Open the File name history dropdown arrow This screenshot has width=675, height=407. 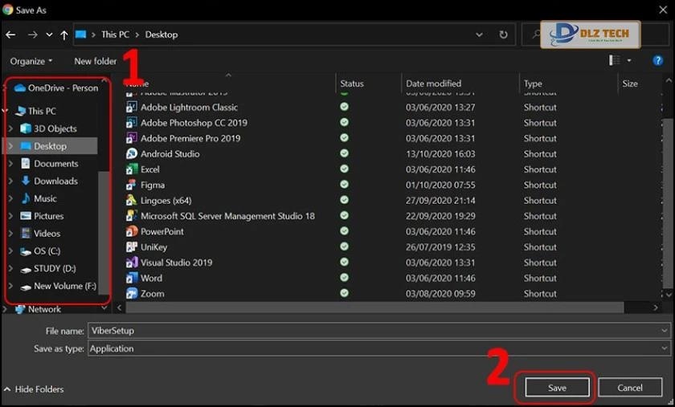coord(665,331)
